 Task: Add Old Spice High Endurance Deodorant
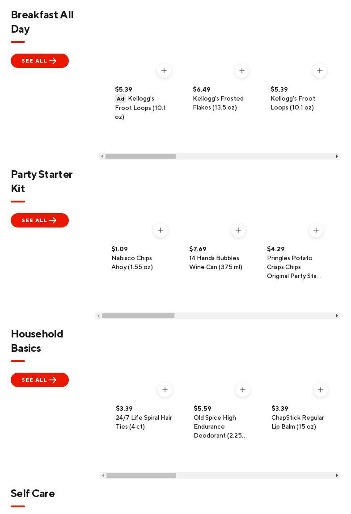[243, 390]
